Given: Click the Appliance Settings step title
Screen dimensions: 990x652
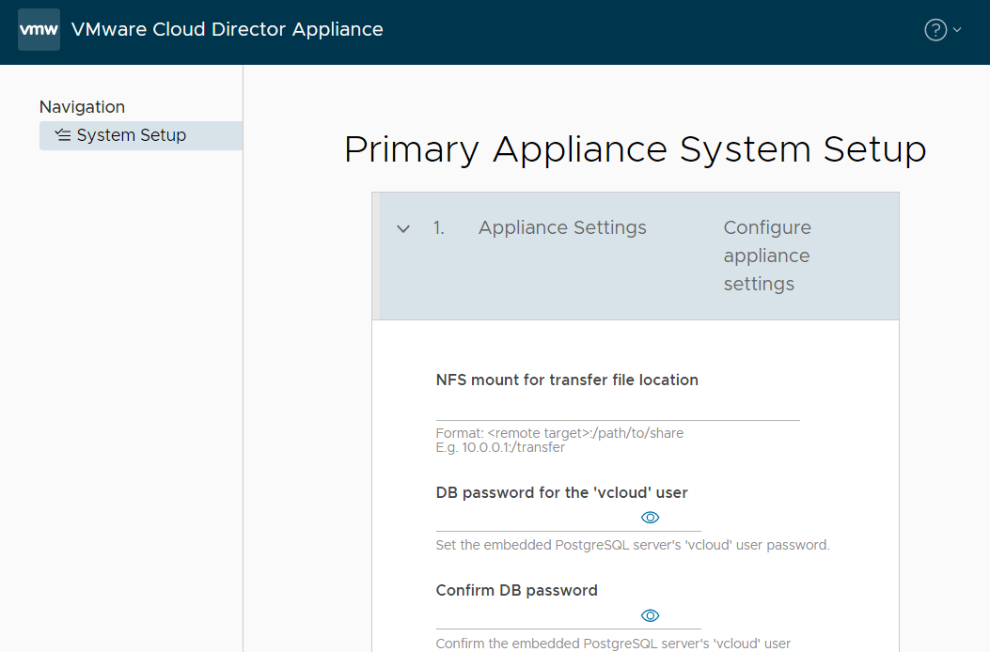Looking at the screenshot, I should [562, 227].
